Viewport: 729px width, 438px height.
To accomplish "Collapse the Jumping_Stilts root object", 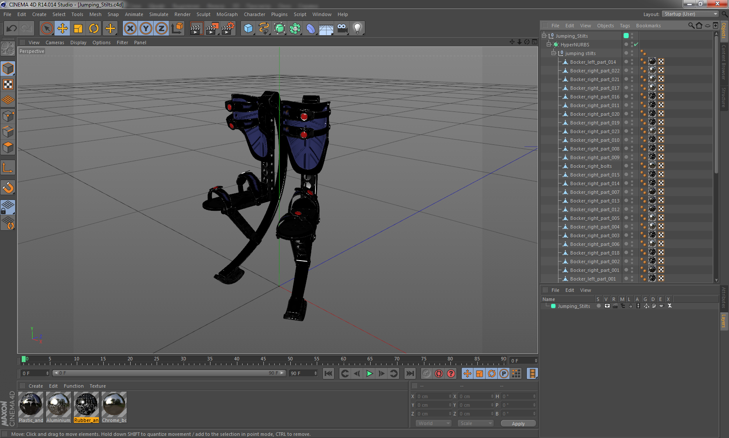I will pos(544,36).
